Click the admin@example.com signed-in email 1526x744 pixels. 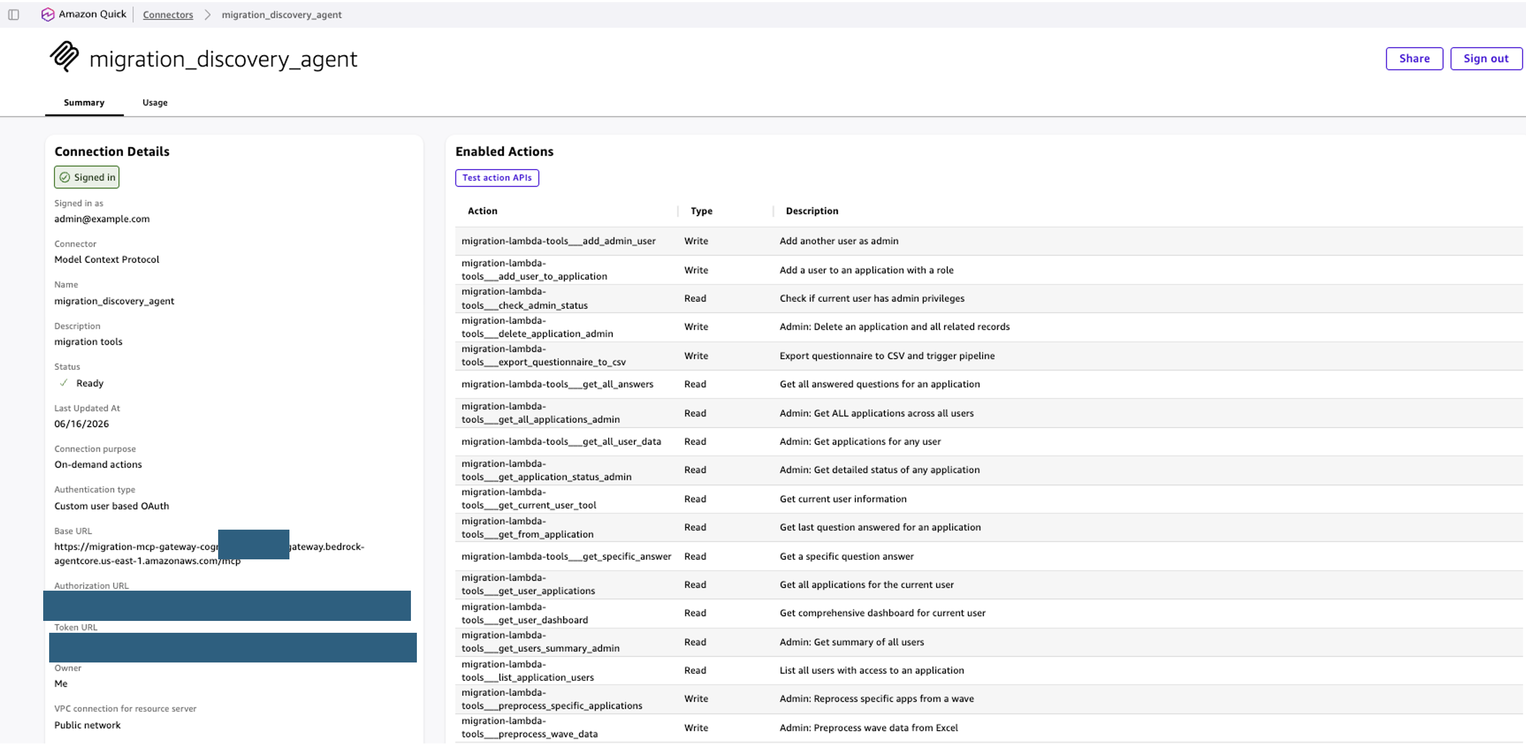pyautogui.click(x=102, y=219)
